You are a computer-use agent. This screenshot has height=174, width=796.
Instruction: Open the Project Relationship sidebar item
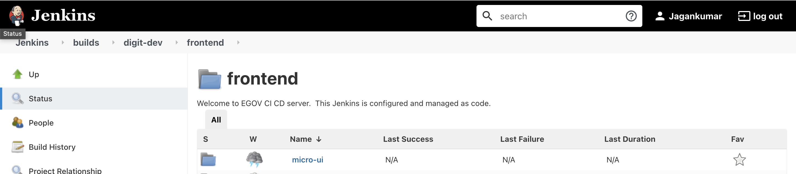point(65,171)
